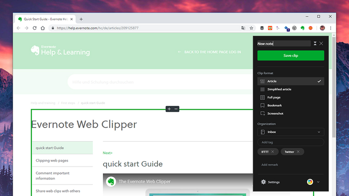Expand clip selection with plus button
Viewport: 349px width, 196px height.
(x=169, y=109)
